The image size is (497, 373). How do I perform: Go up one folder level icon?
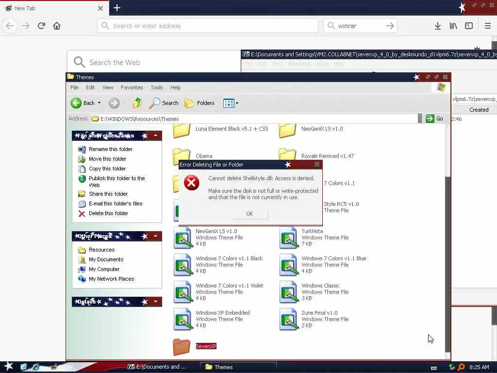click(x=137, y=103)
